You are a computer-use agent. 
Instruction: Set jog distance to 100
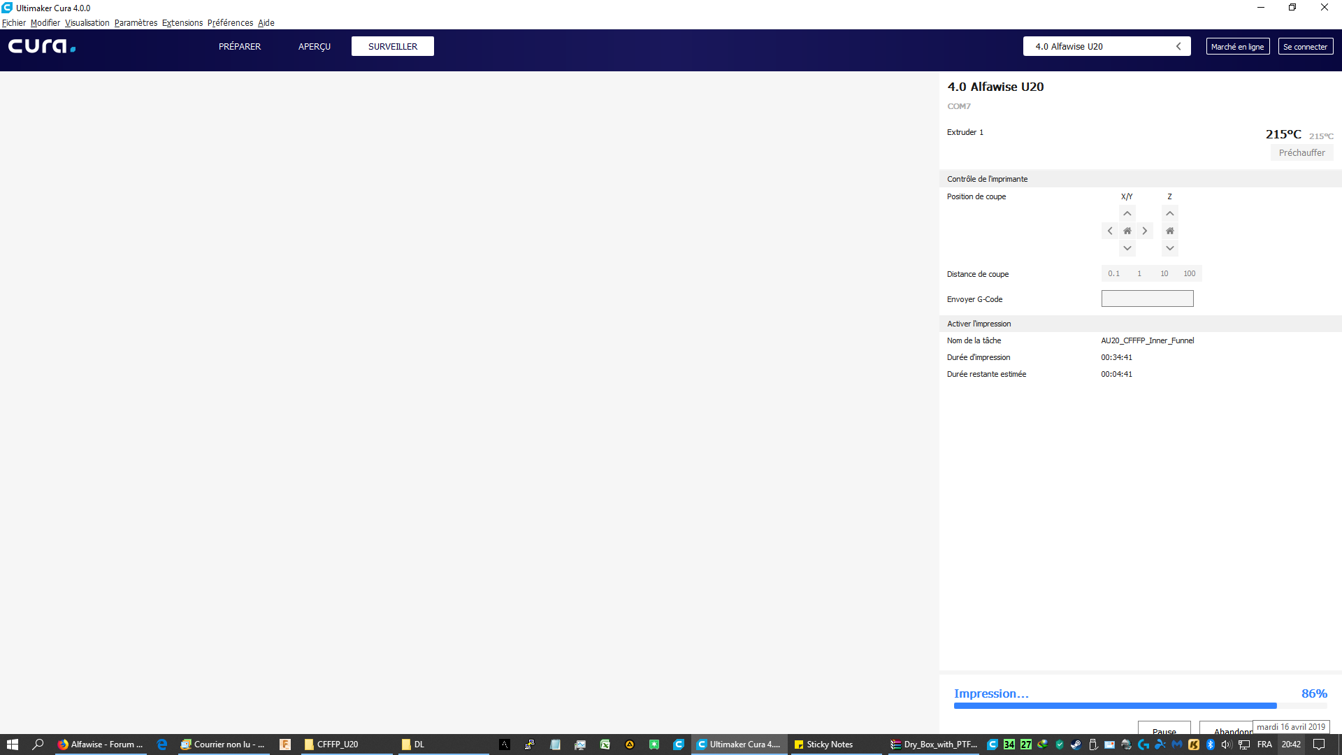point(1190,273)
